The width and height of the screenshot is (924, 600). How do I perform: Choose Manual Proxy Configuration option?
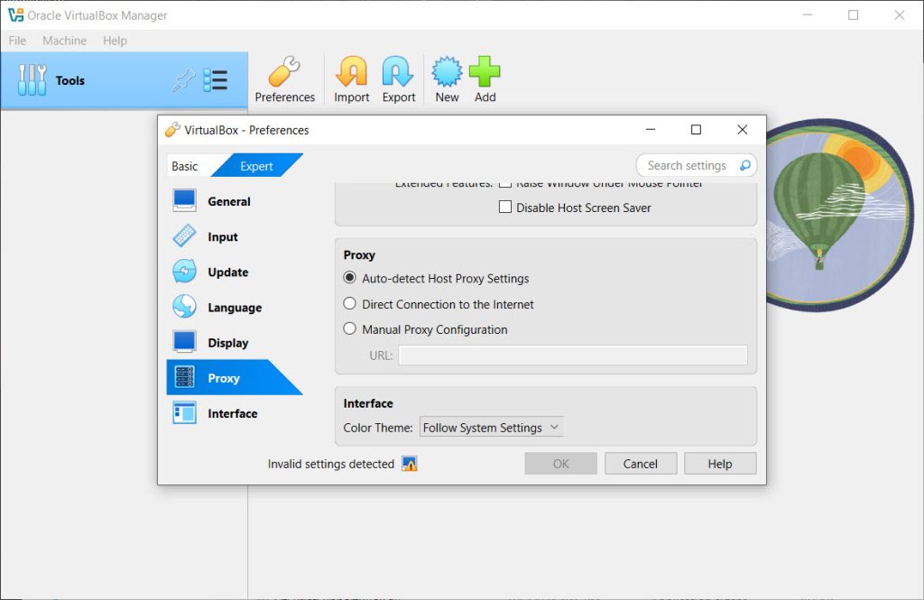click(x=349, y=329)
